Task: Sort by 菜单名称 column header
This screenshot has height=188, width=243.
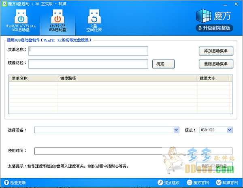Action: 33,79
